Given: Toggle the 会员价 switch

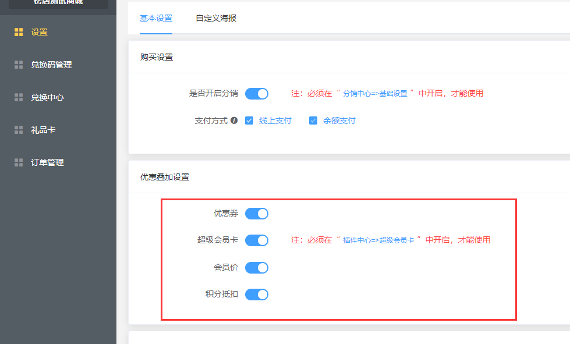Looking at the screenshot, I should coord(257,268).
